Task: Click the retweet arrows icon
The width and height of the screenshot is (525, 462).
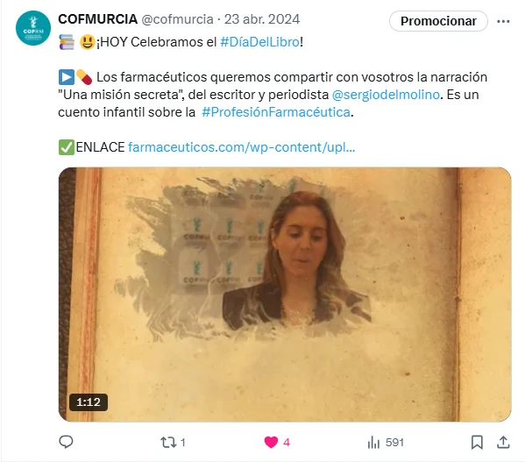Action: 168,442
